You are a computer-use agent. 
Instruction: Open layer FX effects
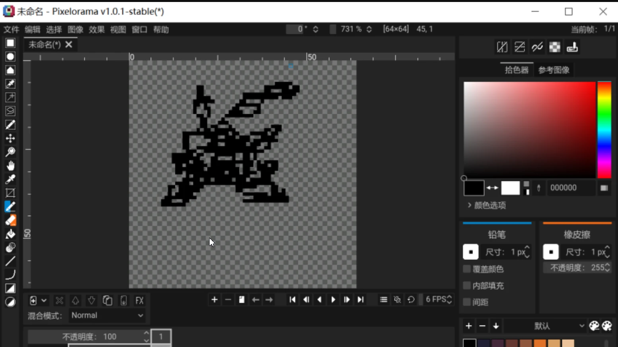click(x=139, y=300)
